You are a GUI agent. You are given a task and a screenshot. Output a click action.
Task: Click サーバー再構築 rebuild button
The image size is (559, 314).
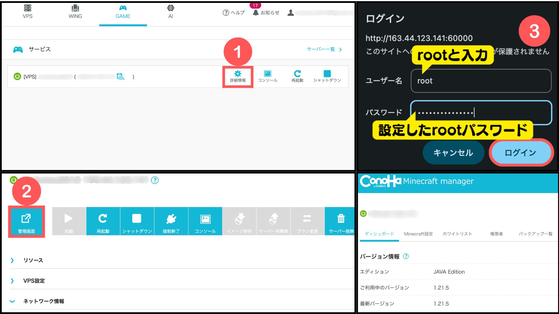[273, 221]
